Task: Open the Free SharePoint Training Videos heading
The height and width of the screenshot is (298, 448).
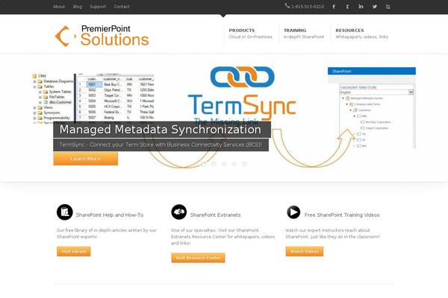Action: pos(342,215)
